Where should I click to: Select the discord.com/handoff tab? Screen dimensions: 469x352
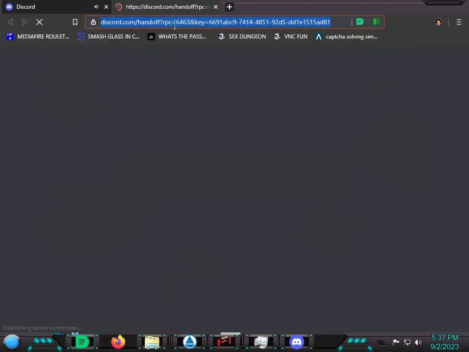[x=166, y=6]
